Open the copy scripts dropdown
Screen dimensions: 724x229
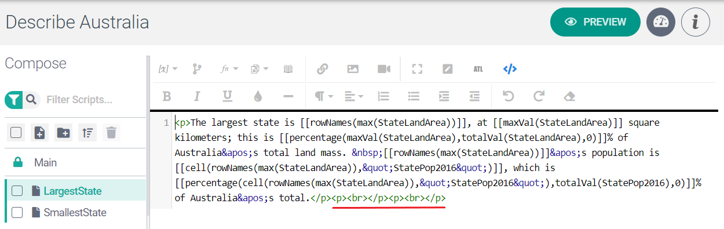coord(259,69)
